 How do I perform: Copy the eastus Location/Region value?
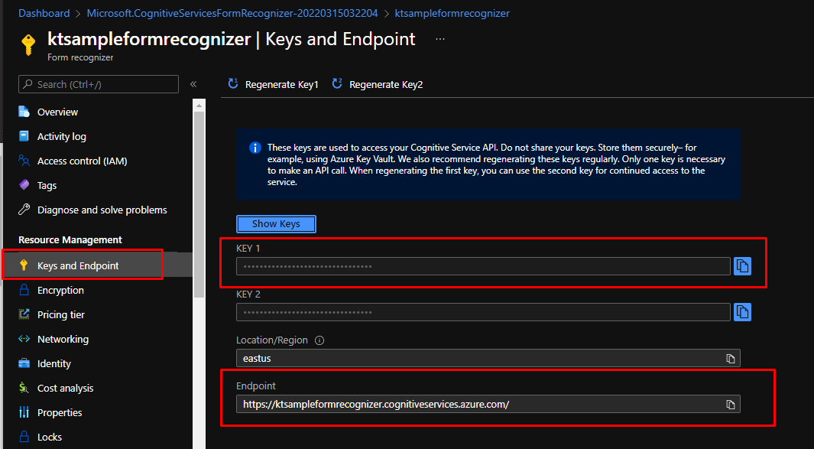pyautogui.click(x=730, y=358)
